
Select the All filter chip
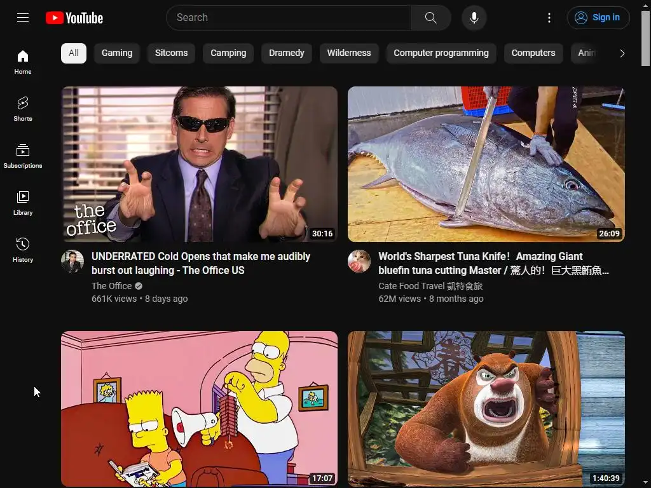click(x=74, y=53)
